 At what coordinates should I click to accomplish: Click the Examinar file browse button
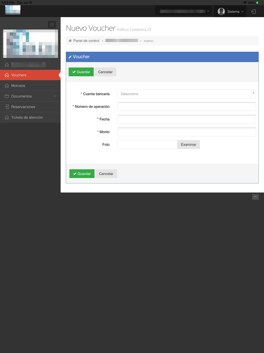tap(188, 144)
